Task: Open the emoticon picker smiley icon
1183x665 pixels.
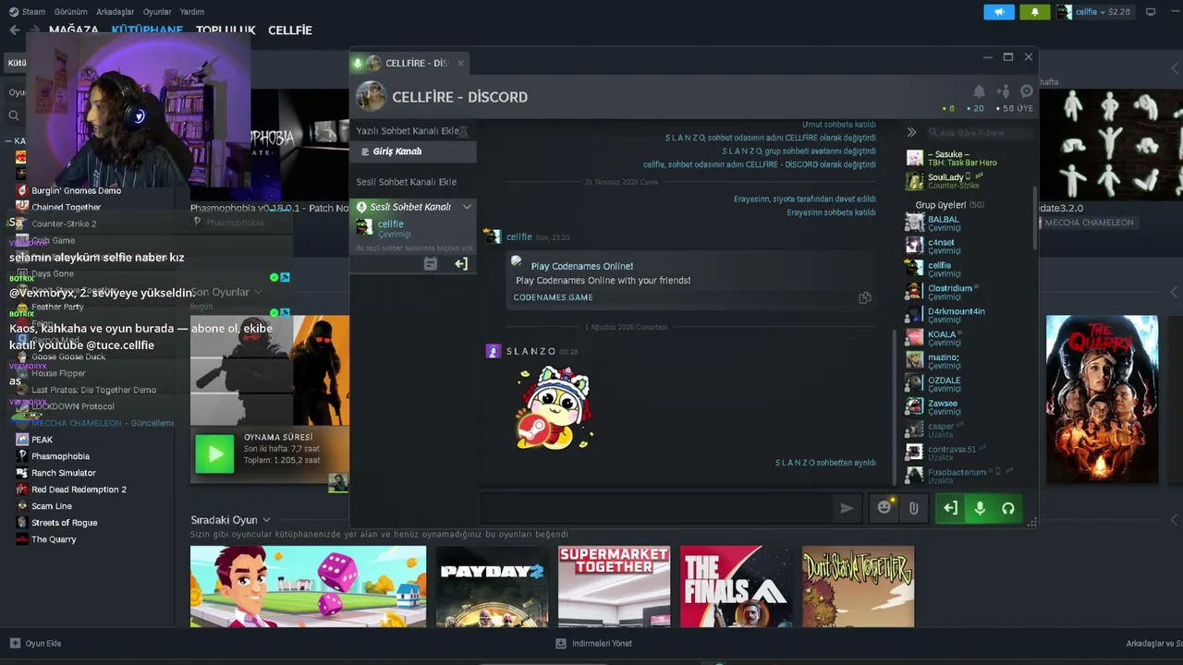Action: pos(884,508)
